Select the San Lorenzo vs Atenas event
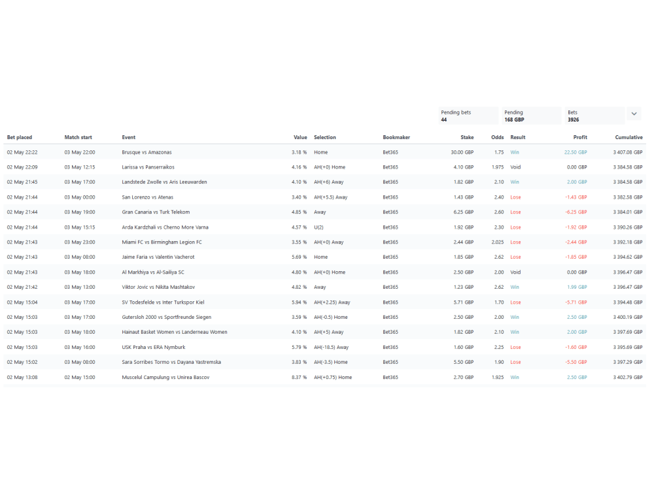This screenshot has height=490, width=654. point(148,197)
